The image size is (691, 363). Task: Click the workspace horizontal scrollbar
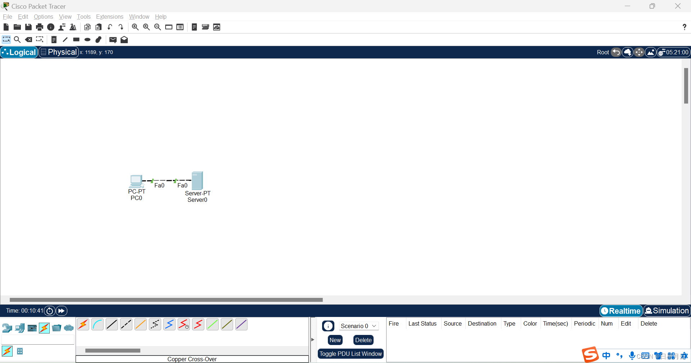[x=166, y=300]
